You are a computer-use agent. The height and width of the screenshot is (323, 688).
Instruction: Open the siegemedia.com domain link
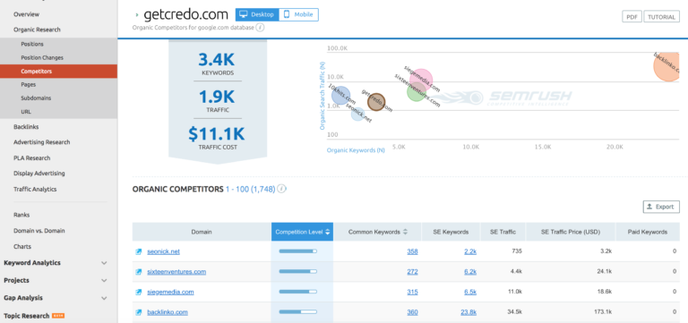(x=170, y=292)
